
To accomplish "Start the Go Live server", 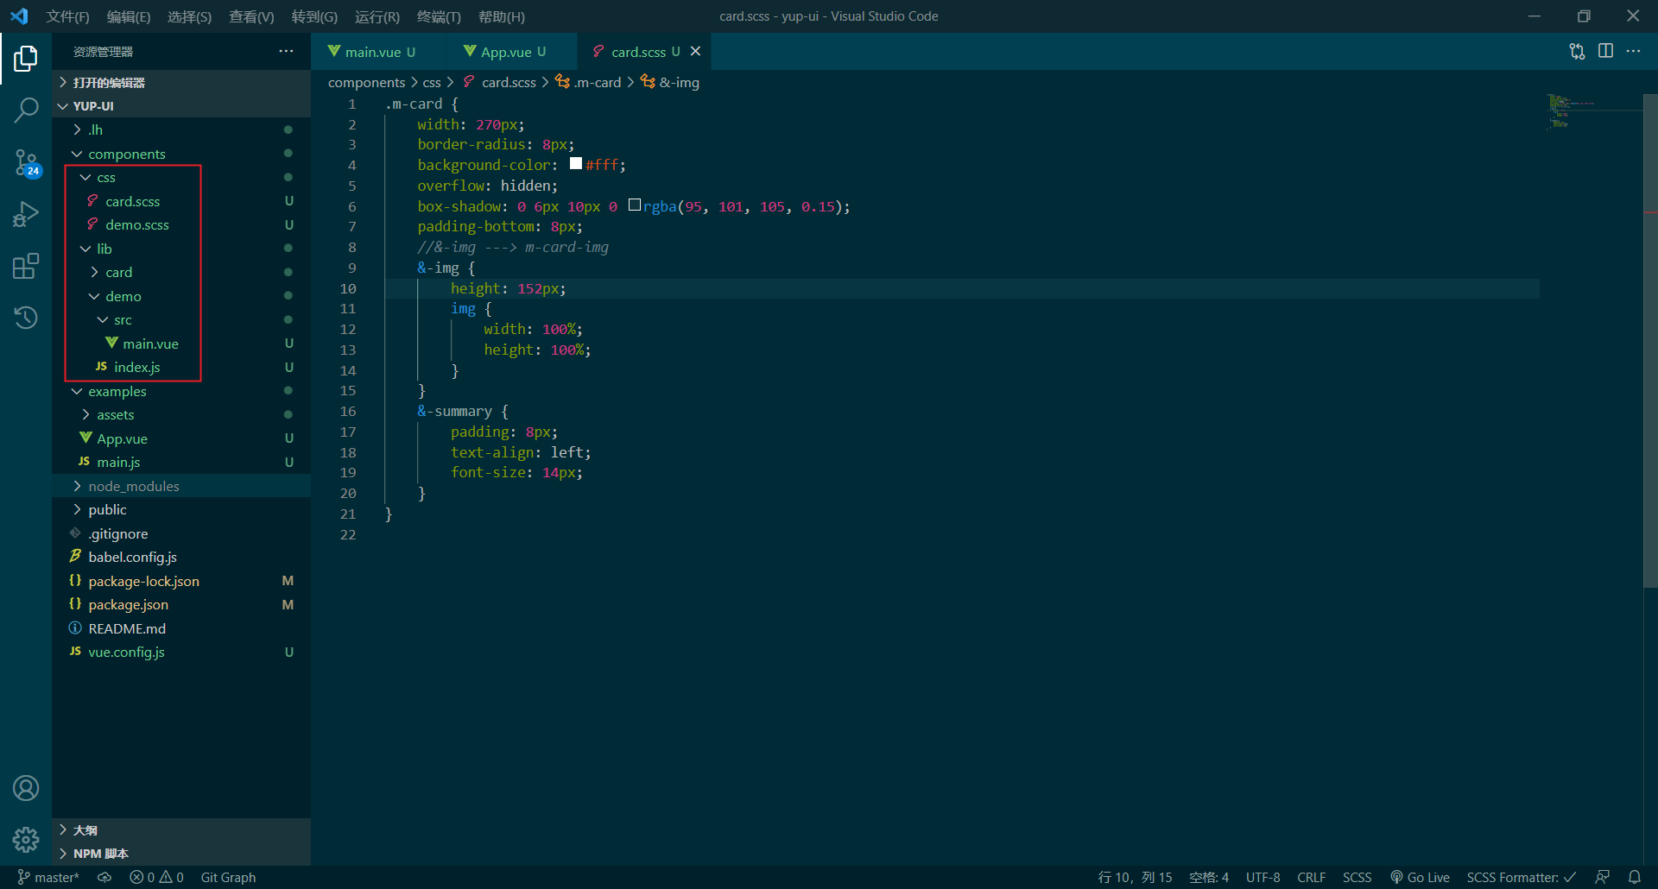I will click(1420, 877).
